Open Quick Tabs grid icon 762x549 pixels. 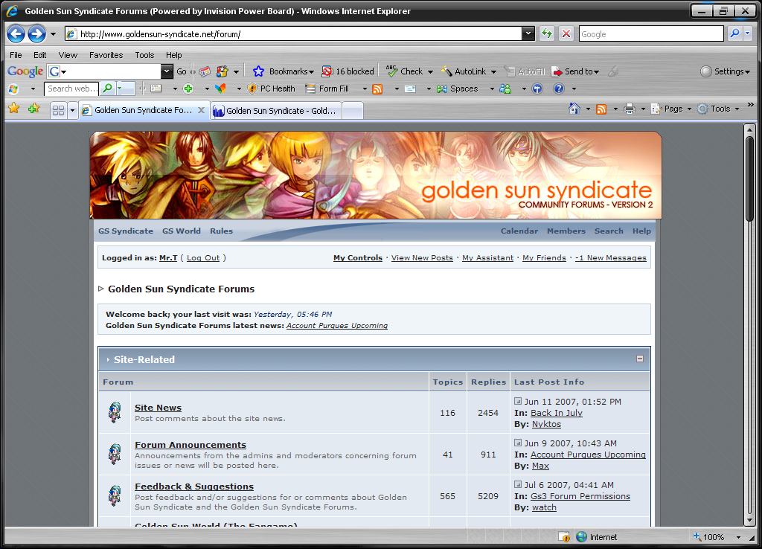(x=58, y=110)
